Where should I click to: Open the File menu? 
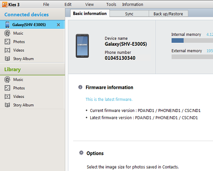46,5
